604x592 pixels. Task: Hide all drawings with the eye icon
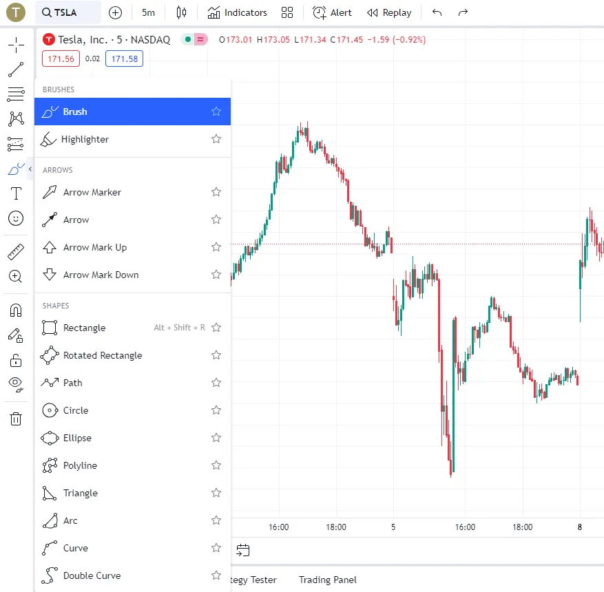[16, 385]
